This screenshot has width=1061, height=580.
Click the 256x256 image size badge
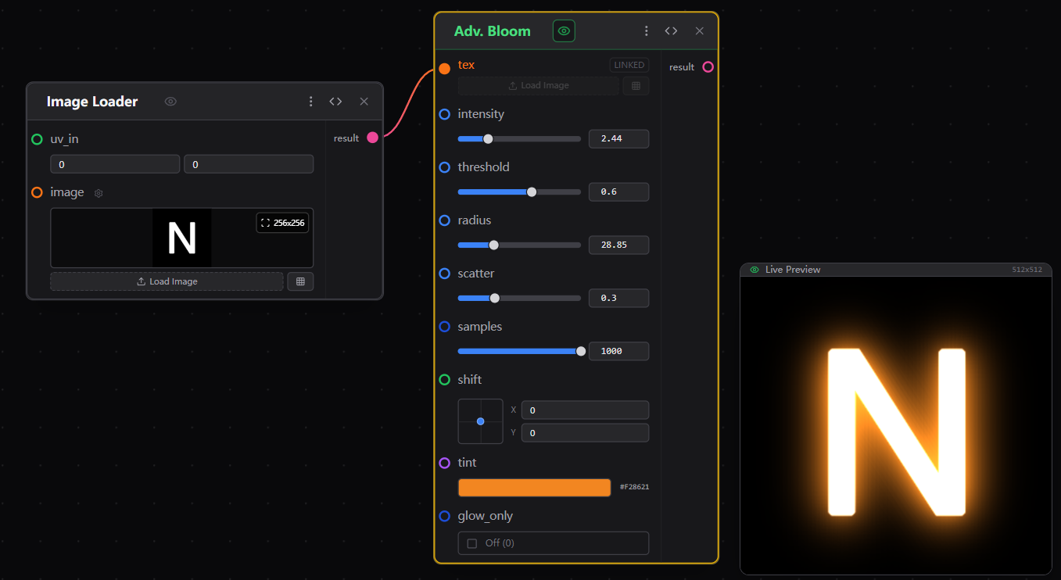click(x=282, y=223)
